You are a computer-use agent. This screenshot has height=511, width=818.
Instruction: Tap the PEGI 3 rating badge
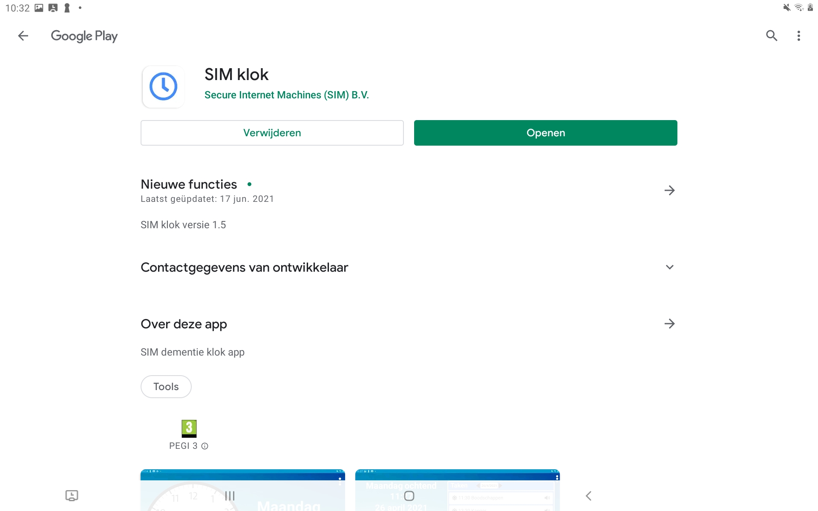[189, 428]
